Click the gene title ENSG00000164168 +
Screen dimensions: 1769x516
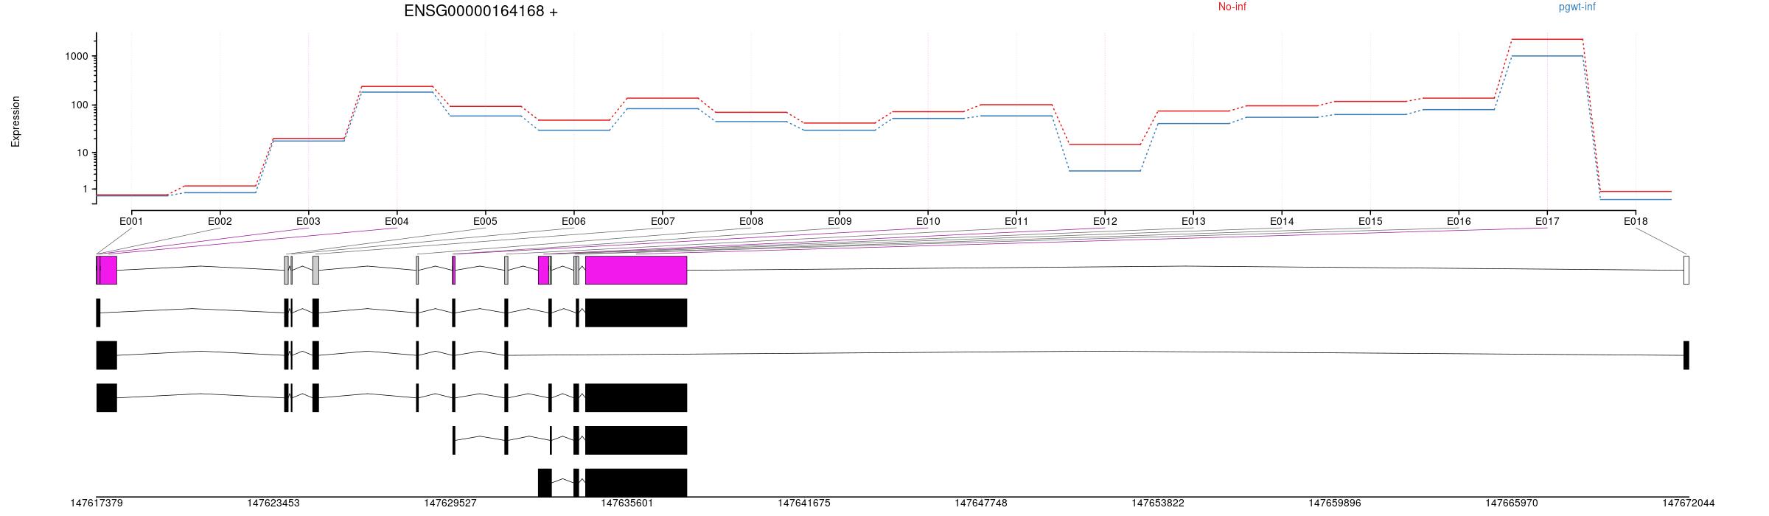point(481,11)
